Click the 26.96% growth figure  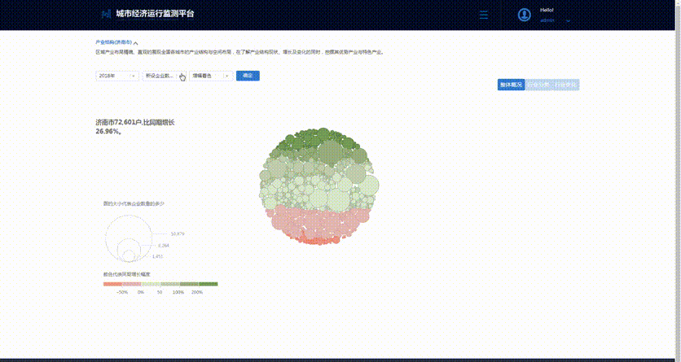107,131
